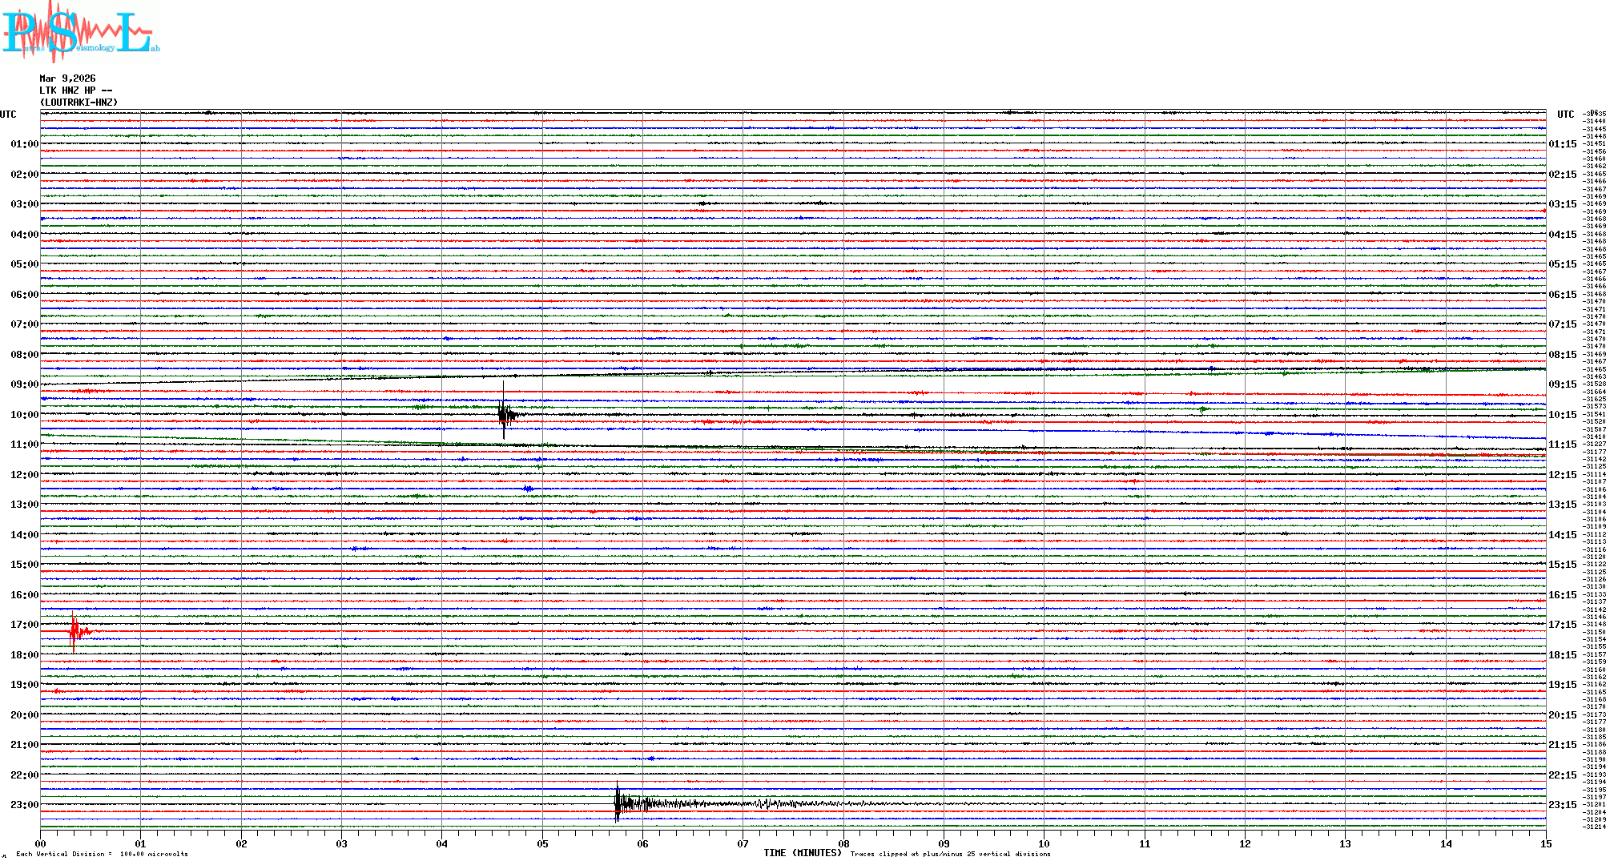Click the 'Mar 9,2026' date text
The image size is (1610, 865).
(x=67, y=78)
